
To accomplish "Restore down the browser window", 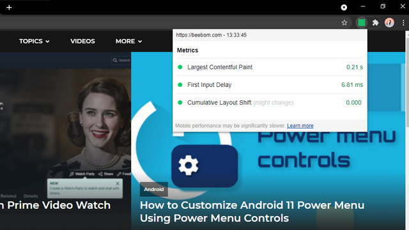I will pyautogui.click(x=383, y=6).
